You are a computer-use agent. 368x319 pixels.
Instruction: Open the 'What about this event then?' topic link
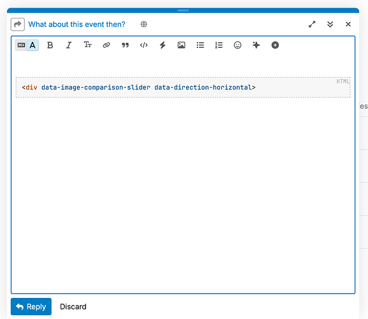tap(77, 24)
